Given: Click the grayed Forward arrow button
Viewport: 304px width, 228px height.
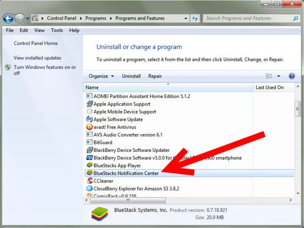Looking at the screenshot, I should click(20, 19).
